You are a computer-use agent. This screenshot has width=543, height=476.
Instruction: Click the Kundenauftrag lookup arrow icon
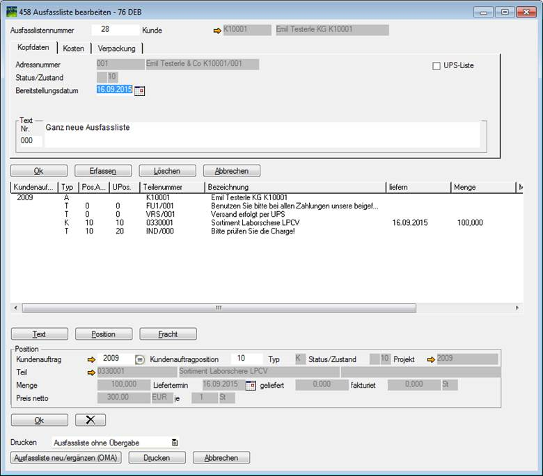click(x=91, y=359)
